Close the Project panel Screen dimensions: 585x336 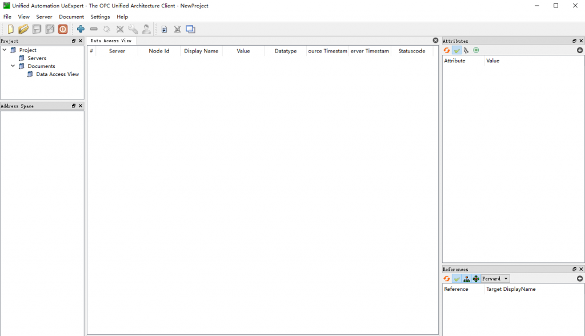81,41
